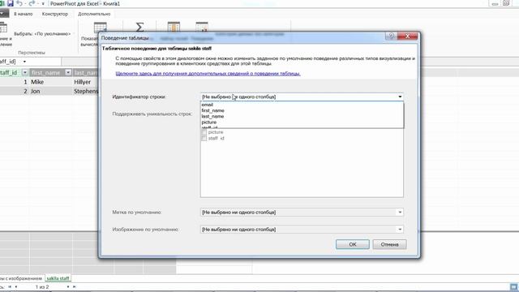Viewport: 519px width, 292px height.
Task: Click the Sigma summarize icon
Action: click(x=140, y=27)
